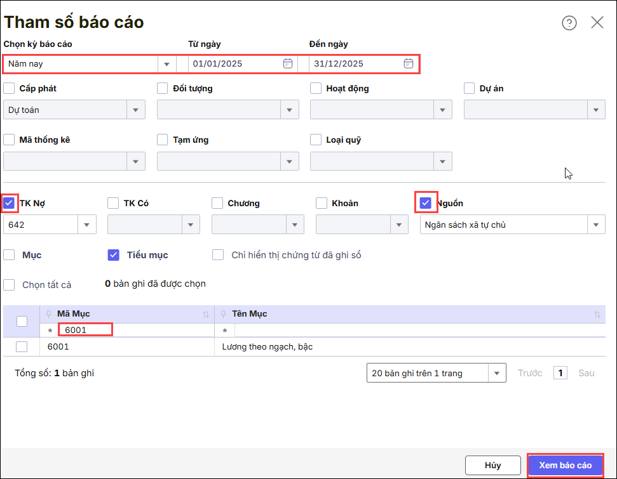Cancel with the Hủy button
The height and width of the screenshot is (479, 617).
tap(492, 465)
